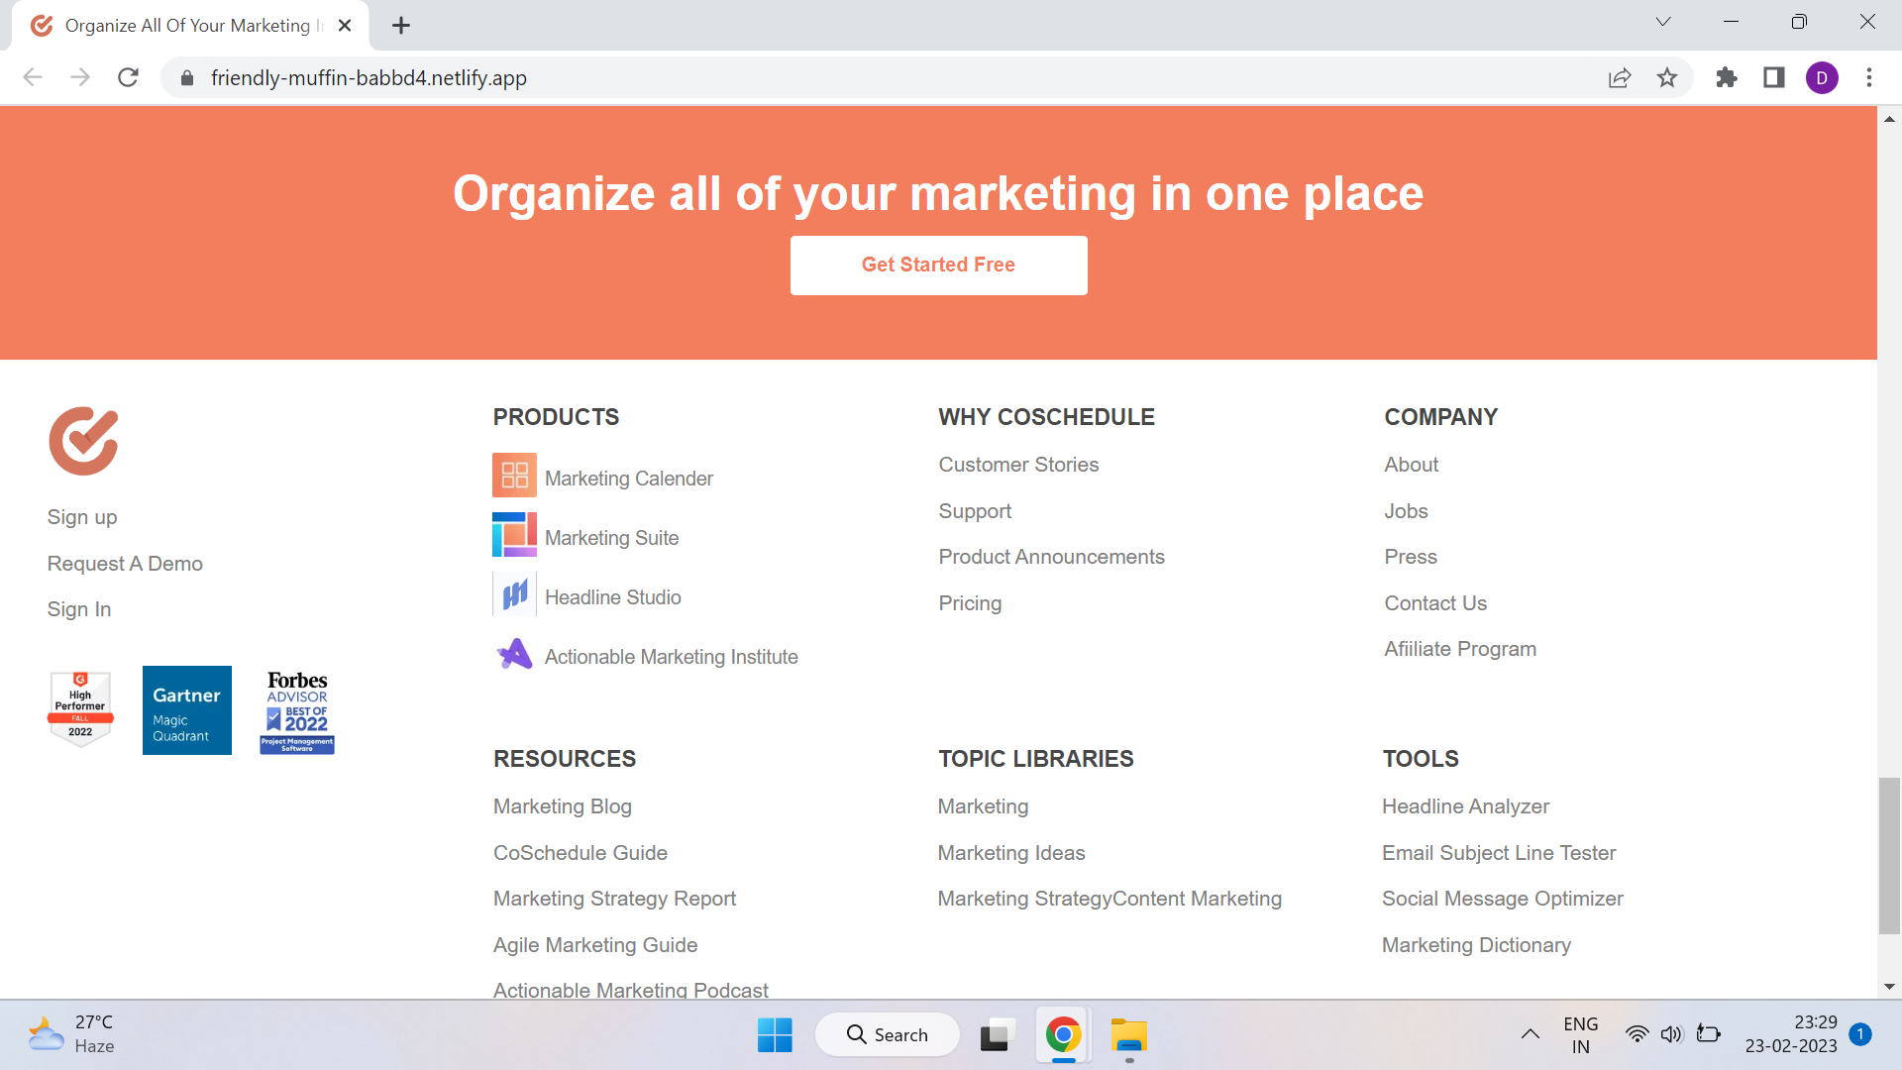Select the Headline Studio bar-chart icon
The width and height of the screenshot is (1902, 1070).
click(x=514, y=594)
